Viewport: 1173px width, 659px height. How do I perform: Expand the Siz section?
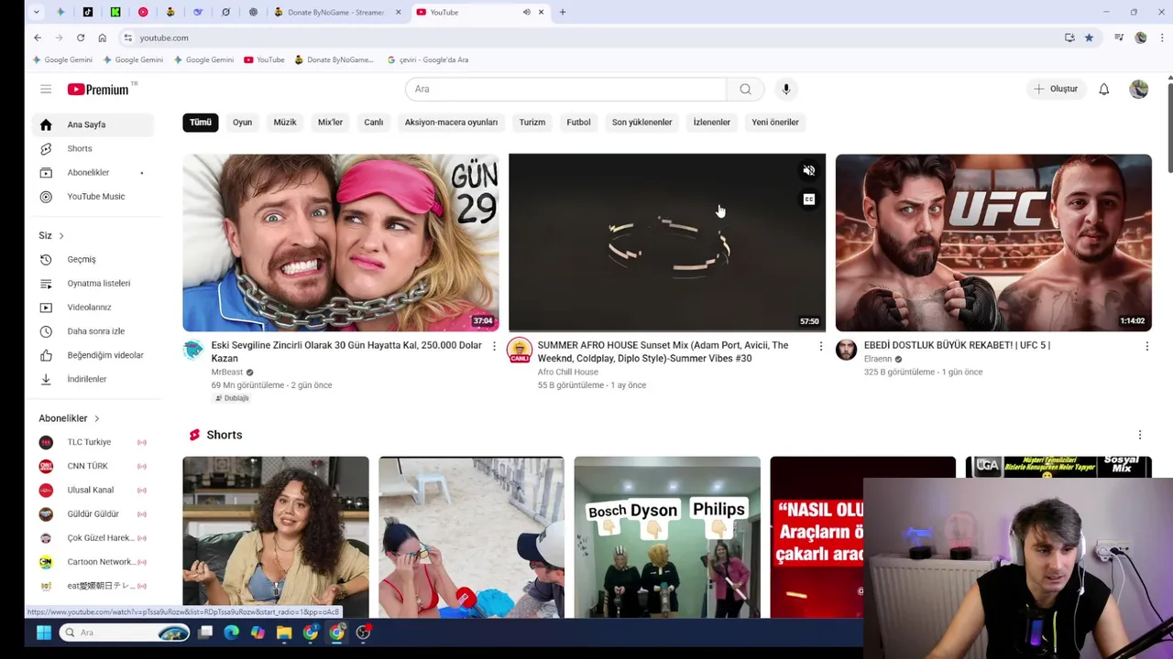point(51,235)
